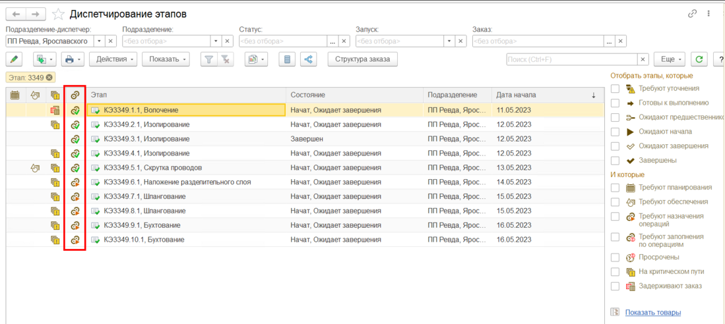Expand the Еще dropdown menu

point(670,59)
